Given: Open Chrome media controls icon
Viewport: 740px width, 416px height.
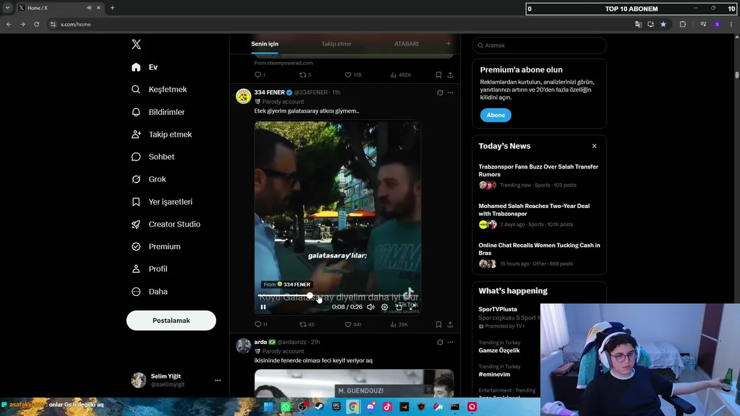Looking at the screenshot, I should coord(703,24).
